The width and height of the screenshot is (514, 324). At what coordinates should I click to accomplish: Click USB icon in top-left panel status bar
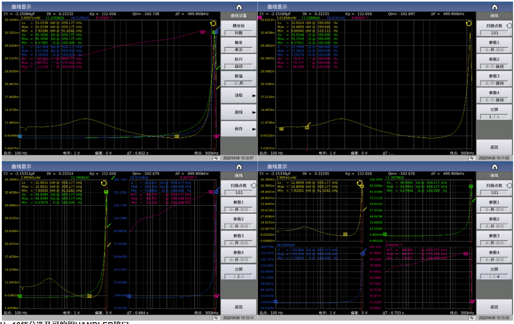[216, 158]
